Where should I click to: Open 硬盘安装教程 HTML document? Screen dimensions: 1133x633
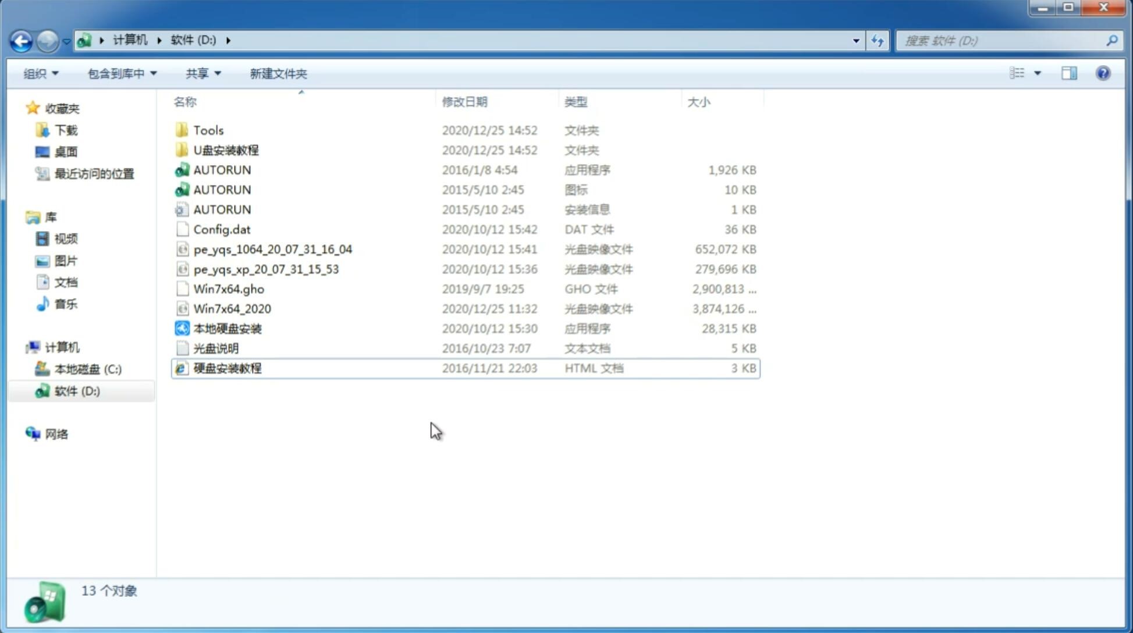227,368
